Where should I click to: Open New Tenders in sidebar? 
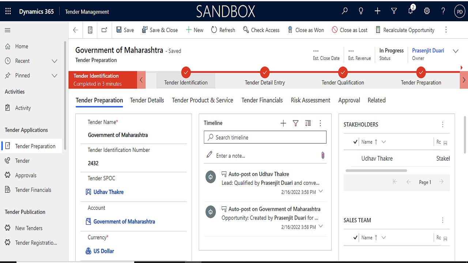[29, 228]
